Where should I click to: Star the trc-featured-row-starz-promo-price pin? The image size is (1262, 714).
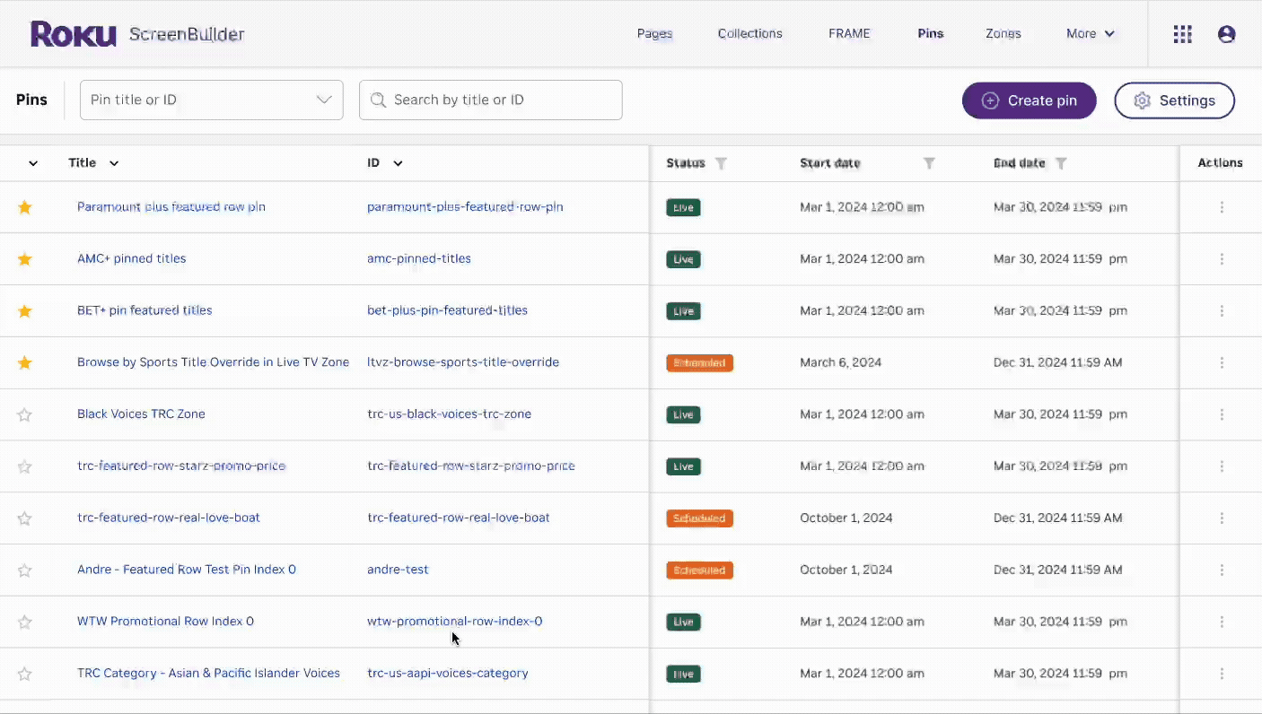click(25, 466)
